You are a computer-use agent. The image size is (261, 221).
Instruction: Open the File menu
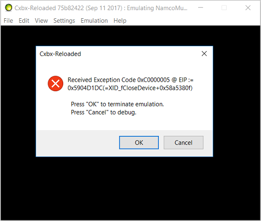[x=8, y=21]
